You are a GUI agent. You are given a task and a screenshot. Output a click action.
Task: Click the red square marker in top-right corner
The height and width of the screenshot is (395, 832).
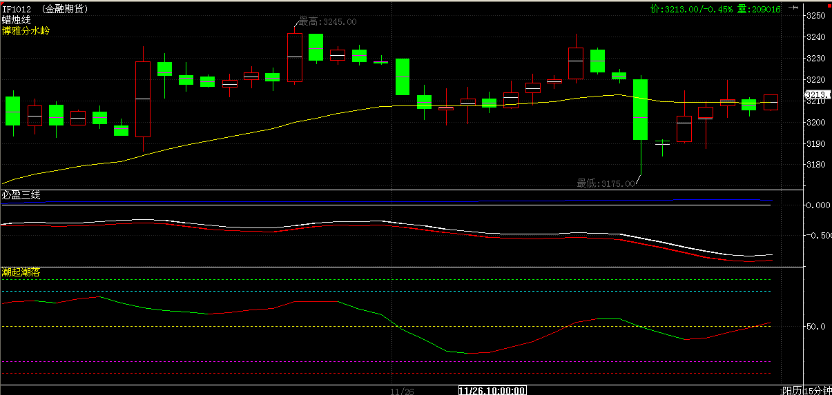827,4
